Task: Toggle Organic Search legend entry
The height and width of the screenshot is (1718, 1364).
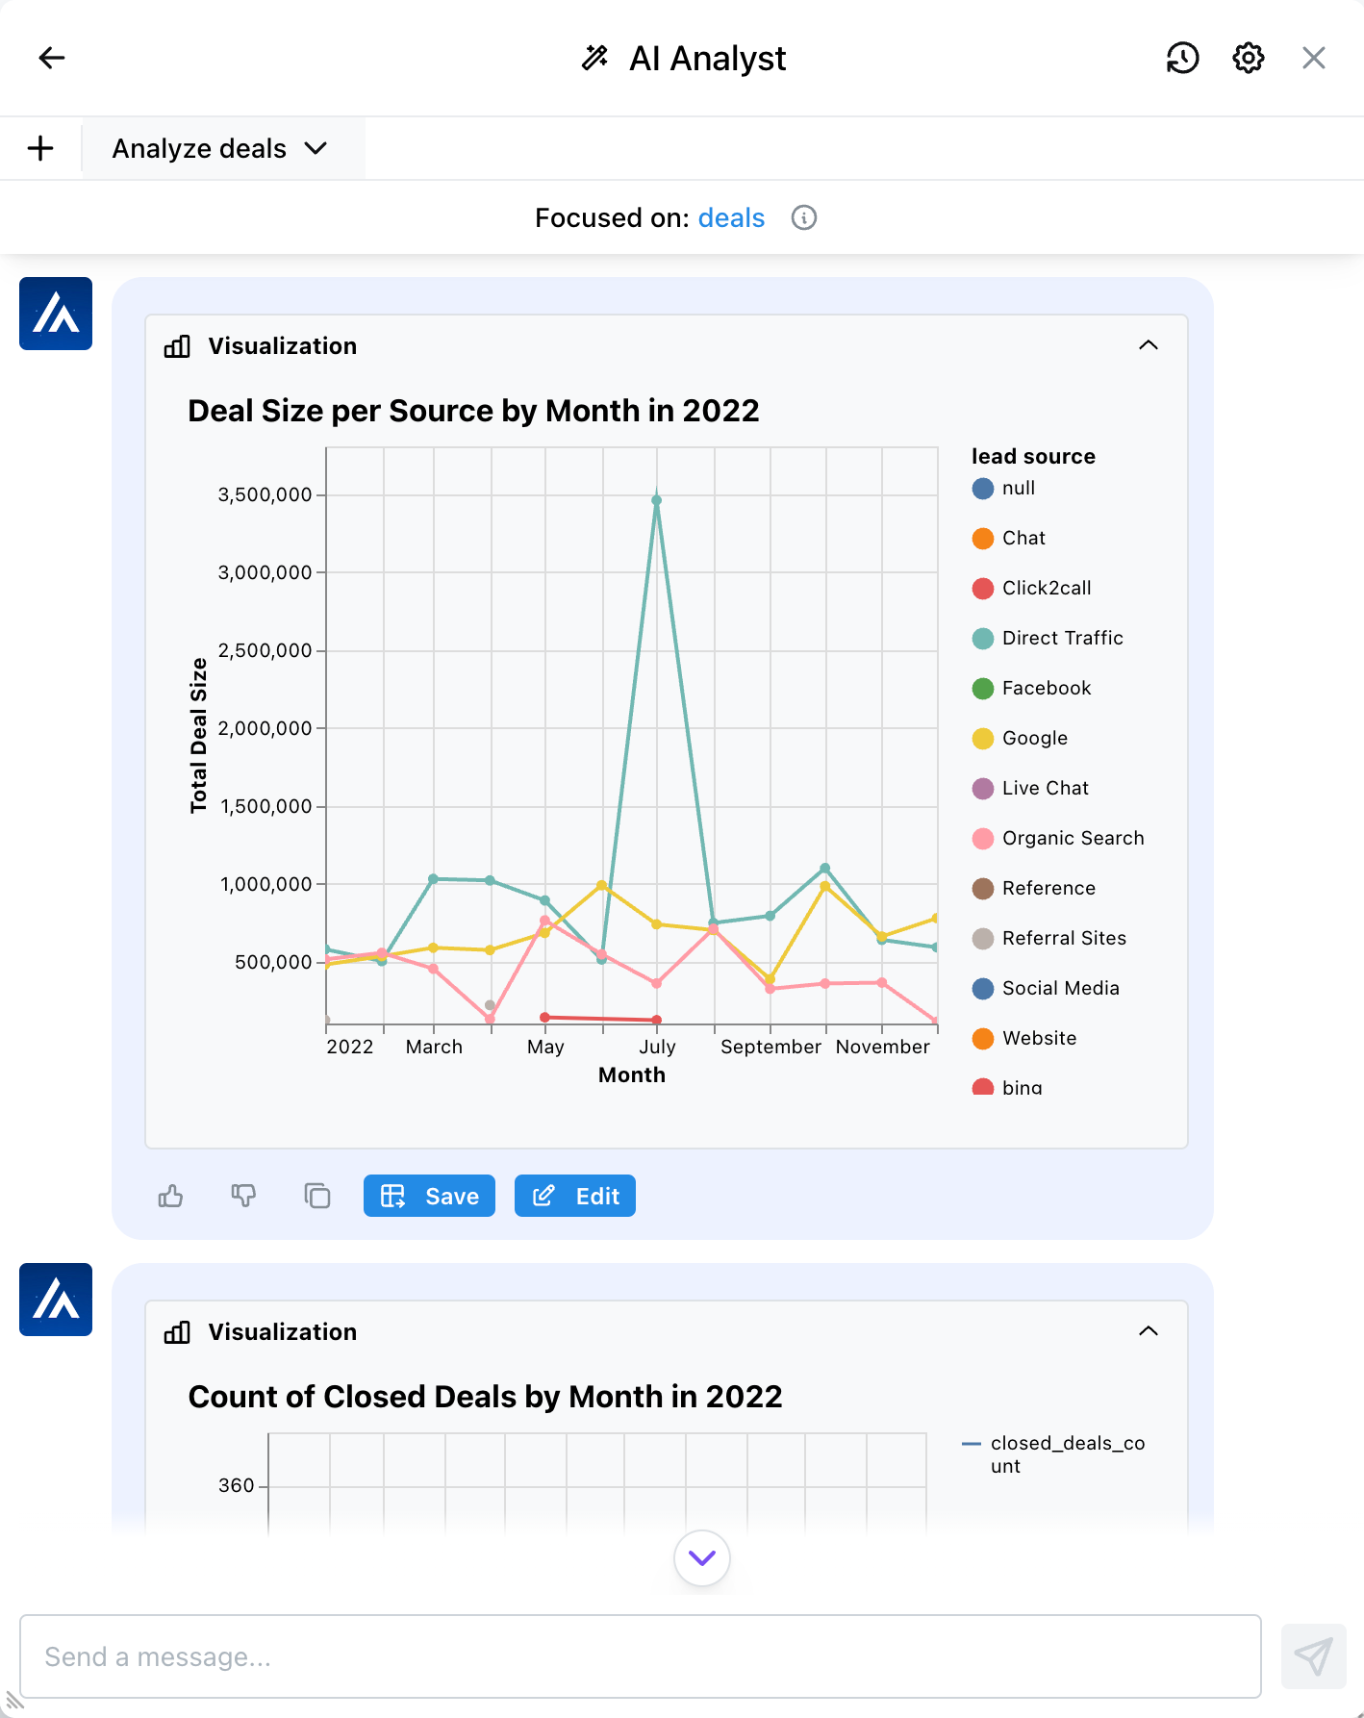Action: [1072, 839]
